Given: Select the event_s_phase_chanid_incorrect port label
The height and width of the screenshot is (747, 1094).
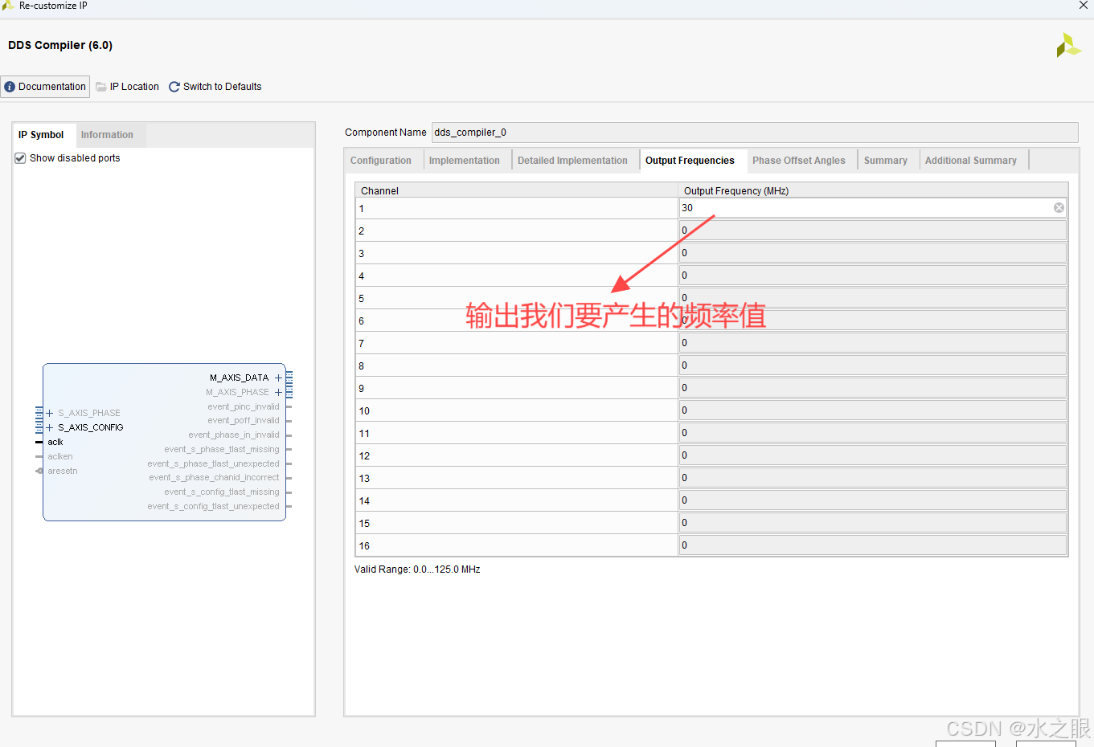Looking at the screenshot, I should point(214,477).
